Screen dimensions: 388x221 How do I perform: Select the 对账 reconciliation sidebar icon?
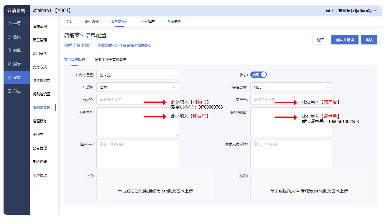click(x=10, y=51)
